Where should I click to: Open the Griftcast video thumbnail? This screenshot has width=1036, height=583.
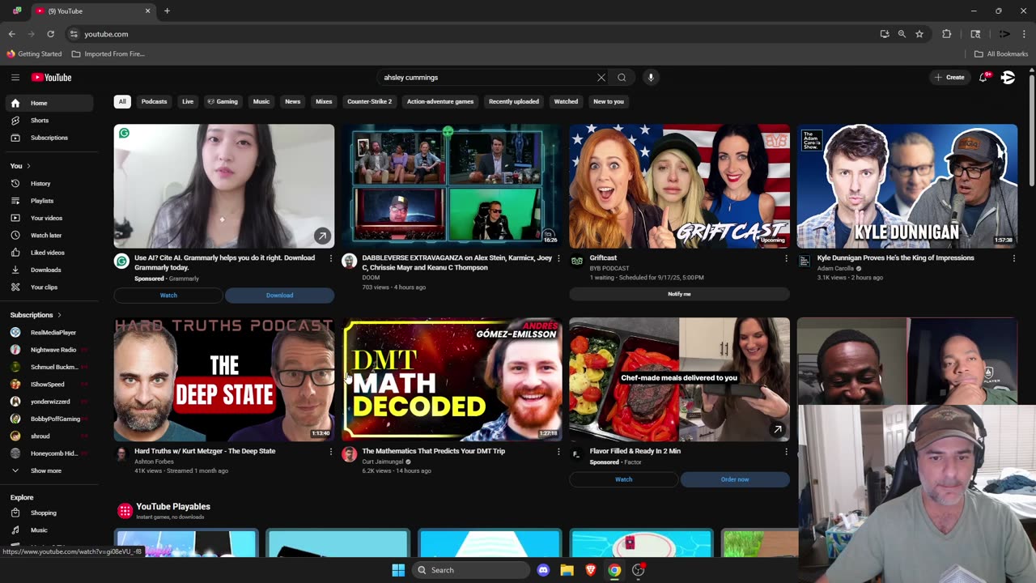point(680,186)
